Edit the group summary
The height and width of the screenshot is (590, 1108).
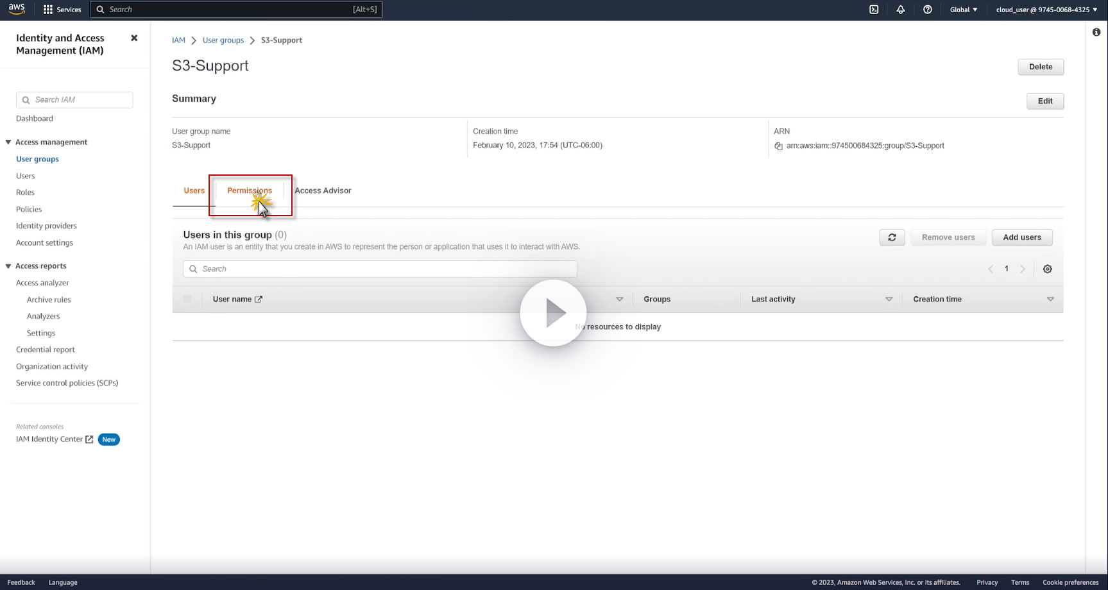pos(1045,101)
